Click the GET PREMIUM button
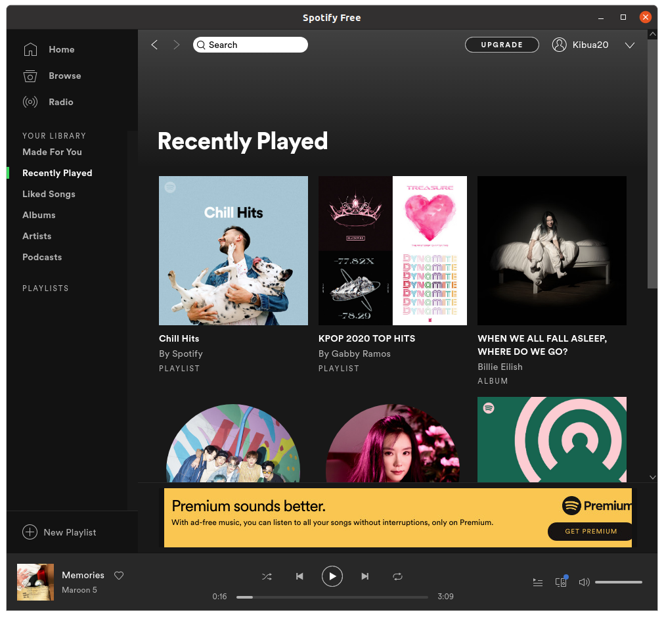Screen dimensions: 664x617 pos(590,532)
